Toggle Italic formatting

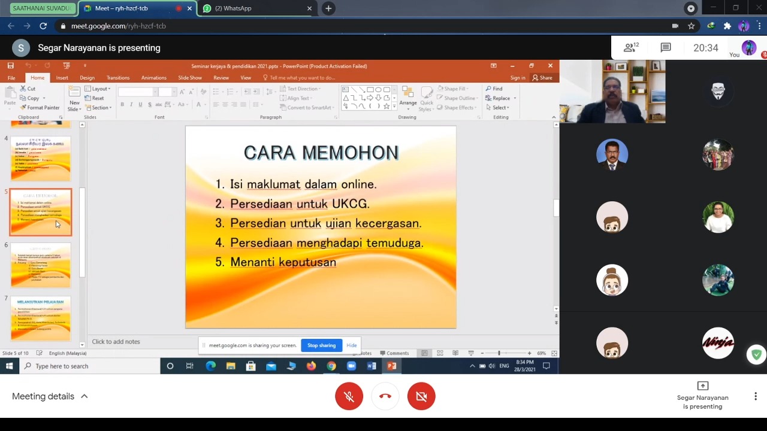(131, 105)
